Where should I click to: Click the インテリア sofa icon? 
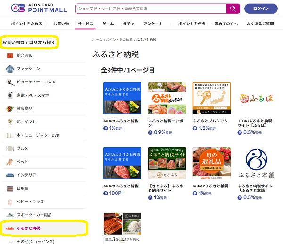coord(10,175)
